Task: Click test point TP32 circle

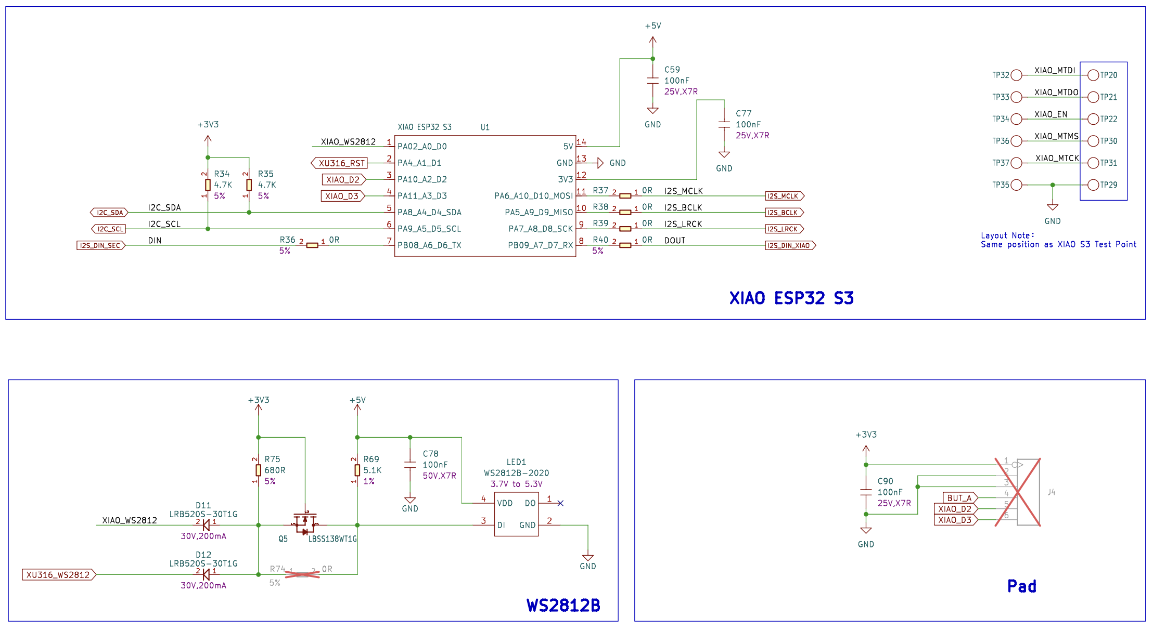Action: pyautogui.click(x=1016, y=75)
